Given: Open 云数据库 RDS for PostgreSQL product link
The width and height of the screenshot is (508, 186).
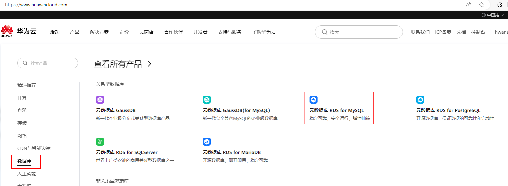Looking at the screenshot, I should click(x=448, y=110).
